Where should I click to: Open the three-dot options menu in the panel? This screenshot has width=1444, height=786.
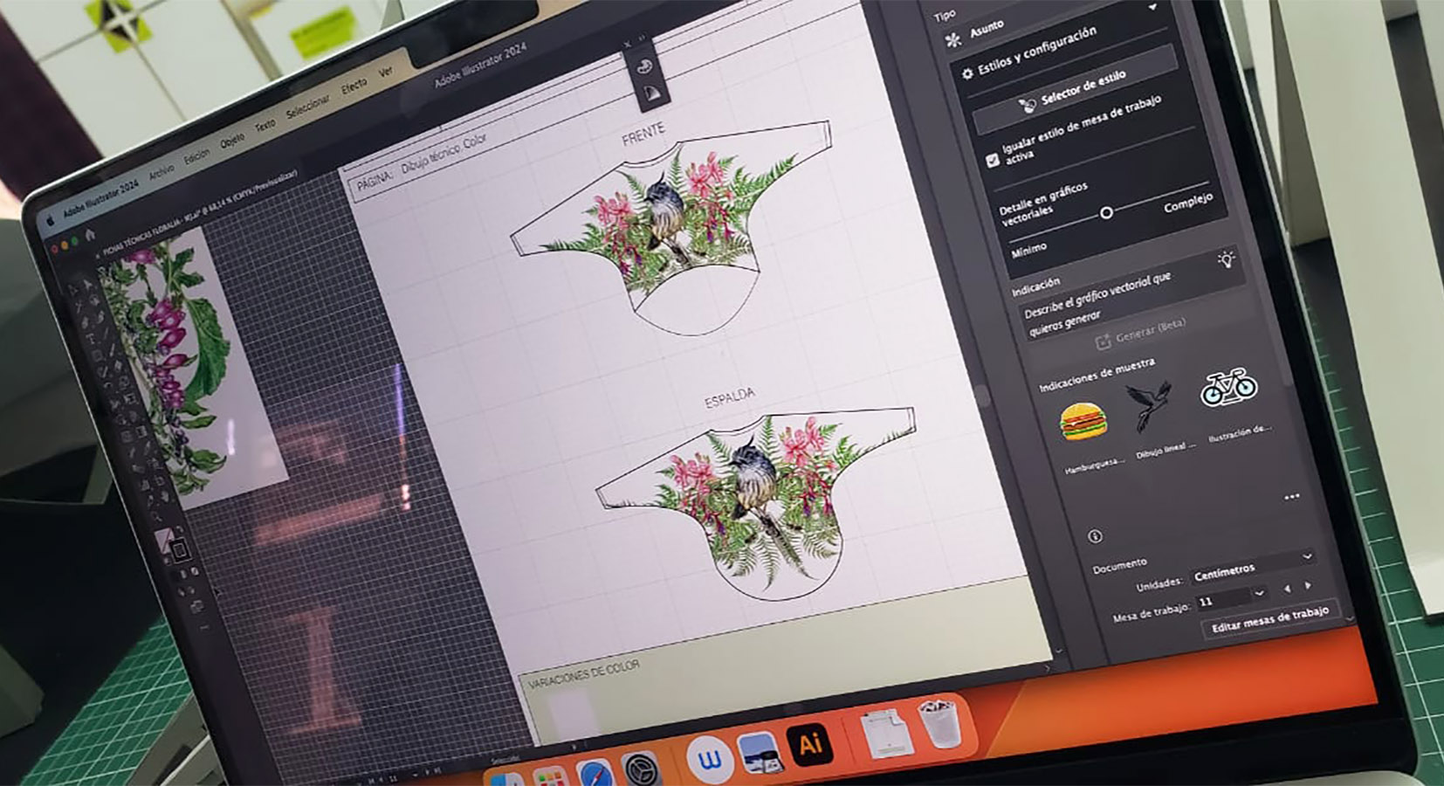1292,495
